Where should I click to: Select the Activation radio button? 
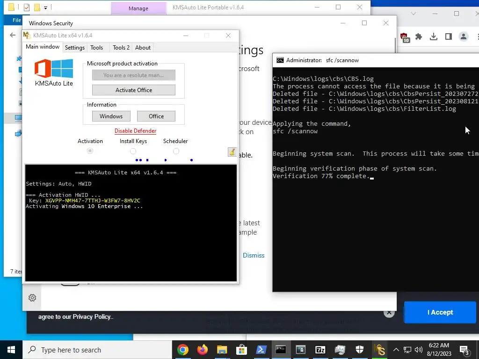90,151
